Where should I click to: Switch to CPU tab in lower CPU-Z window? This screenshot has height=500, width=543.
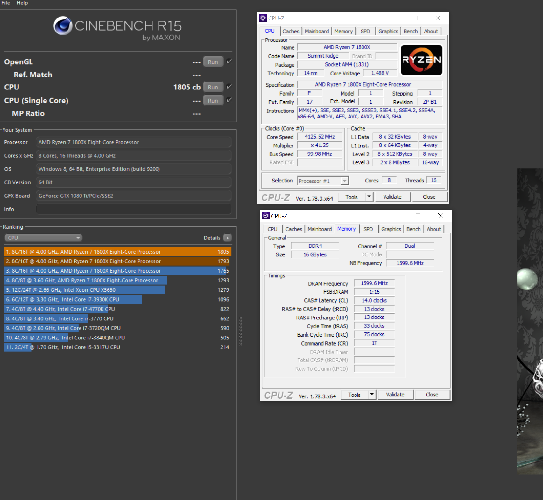[272, 229]
